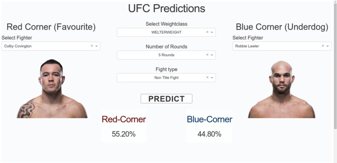Viewport: 337px width, 163px height.
Task: Click the Robbie Lawler fighter photo
Action: point(281,89)
